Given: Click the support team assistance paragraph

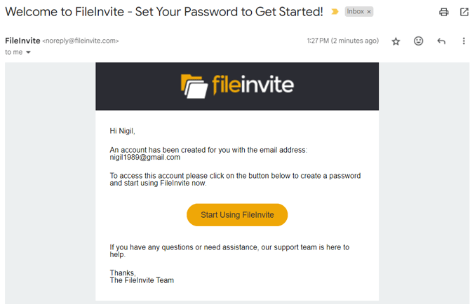Looking at the screenshot, I should [x=229, y=251].
